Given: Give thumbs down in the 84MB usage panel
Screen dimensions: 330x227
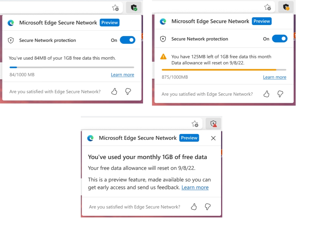Looking at the screenshot, I should pyautogui.click(x=128, y=91).
